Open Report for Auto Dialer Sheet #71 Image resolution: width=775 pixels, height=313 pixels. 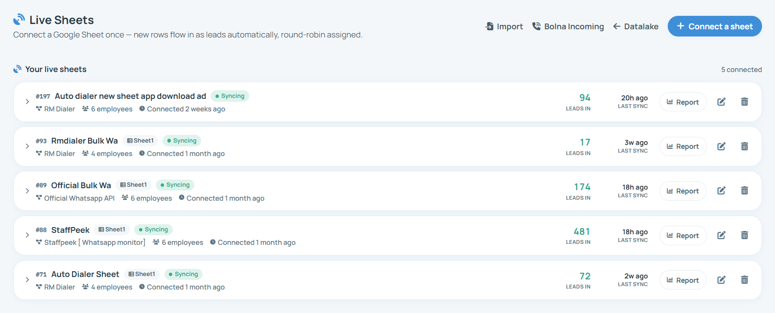(683, 280)
